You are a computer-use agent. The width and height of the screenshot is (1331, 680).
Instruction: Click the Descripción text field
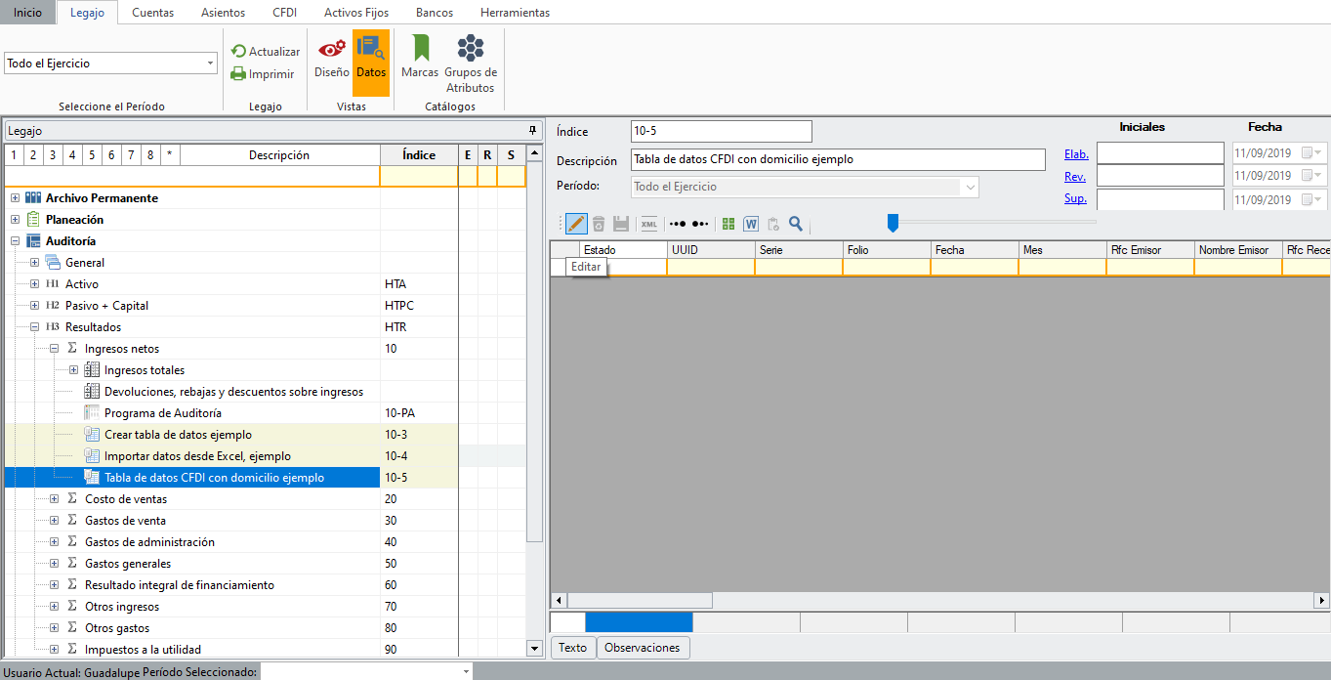[838, 160]
